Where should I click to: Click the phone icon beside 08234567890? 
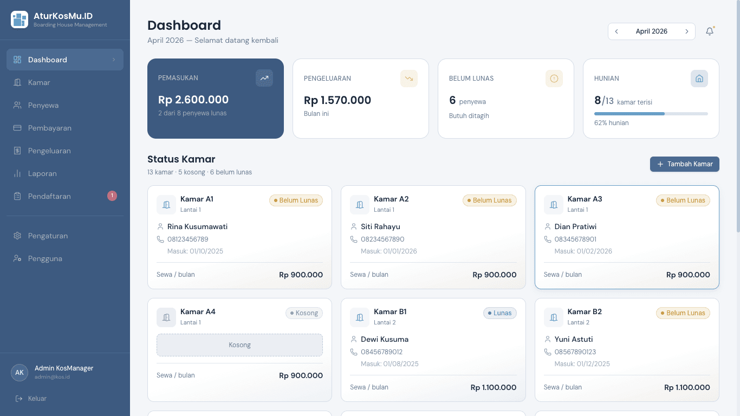click(354, 239)
